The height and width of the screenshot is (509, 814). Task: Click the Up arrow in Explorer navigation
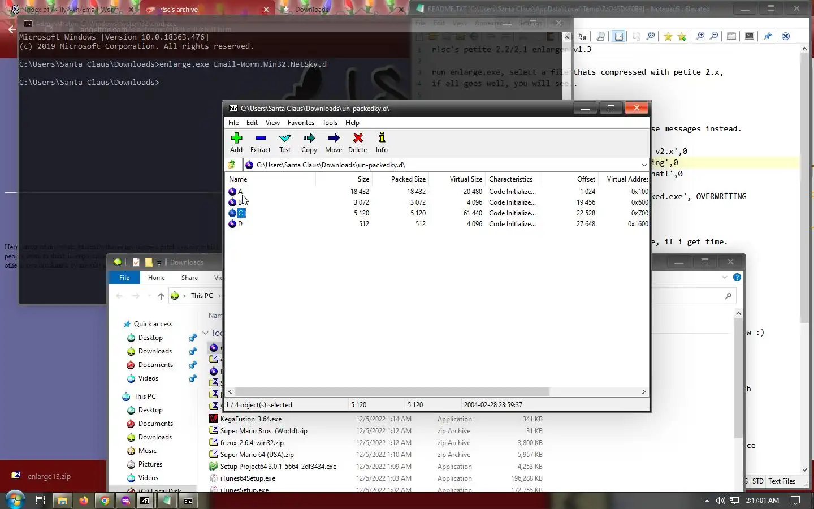tap(161, 296)
